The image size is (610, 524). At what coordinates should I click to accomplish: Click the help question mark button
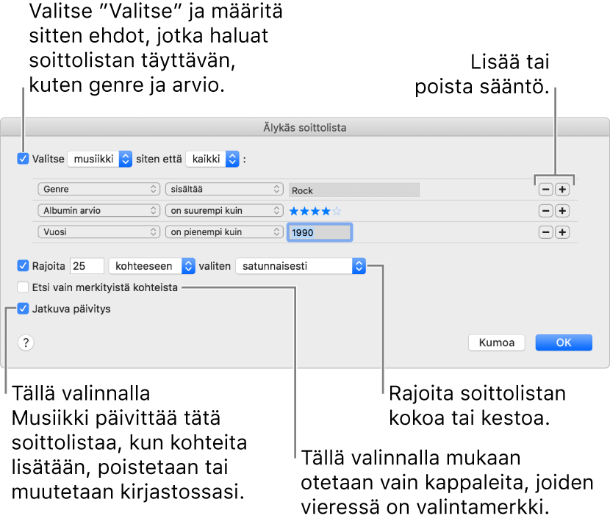pos(26,342)
